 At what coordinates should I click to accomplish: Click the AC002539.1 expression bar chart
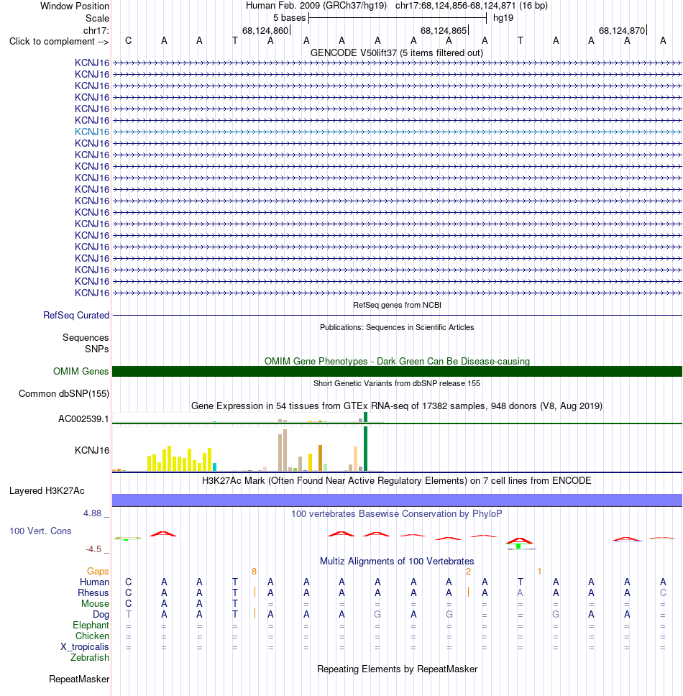(x=247, y=417)
